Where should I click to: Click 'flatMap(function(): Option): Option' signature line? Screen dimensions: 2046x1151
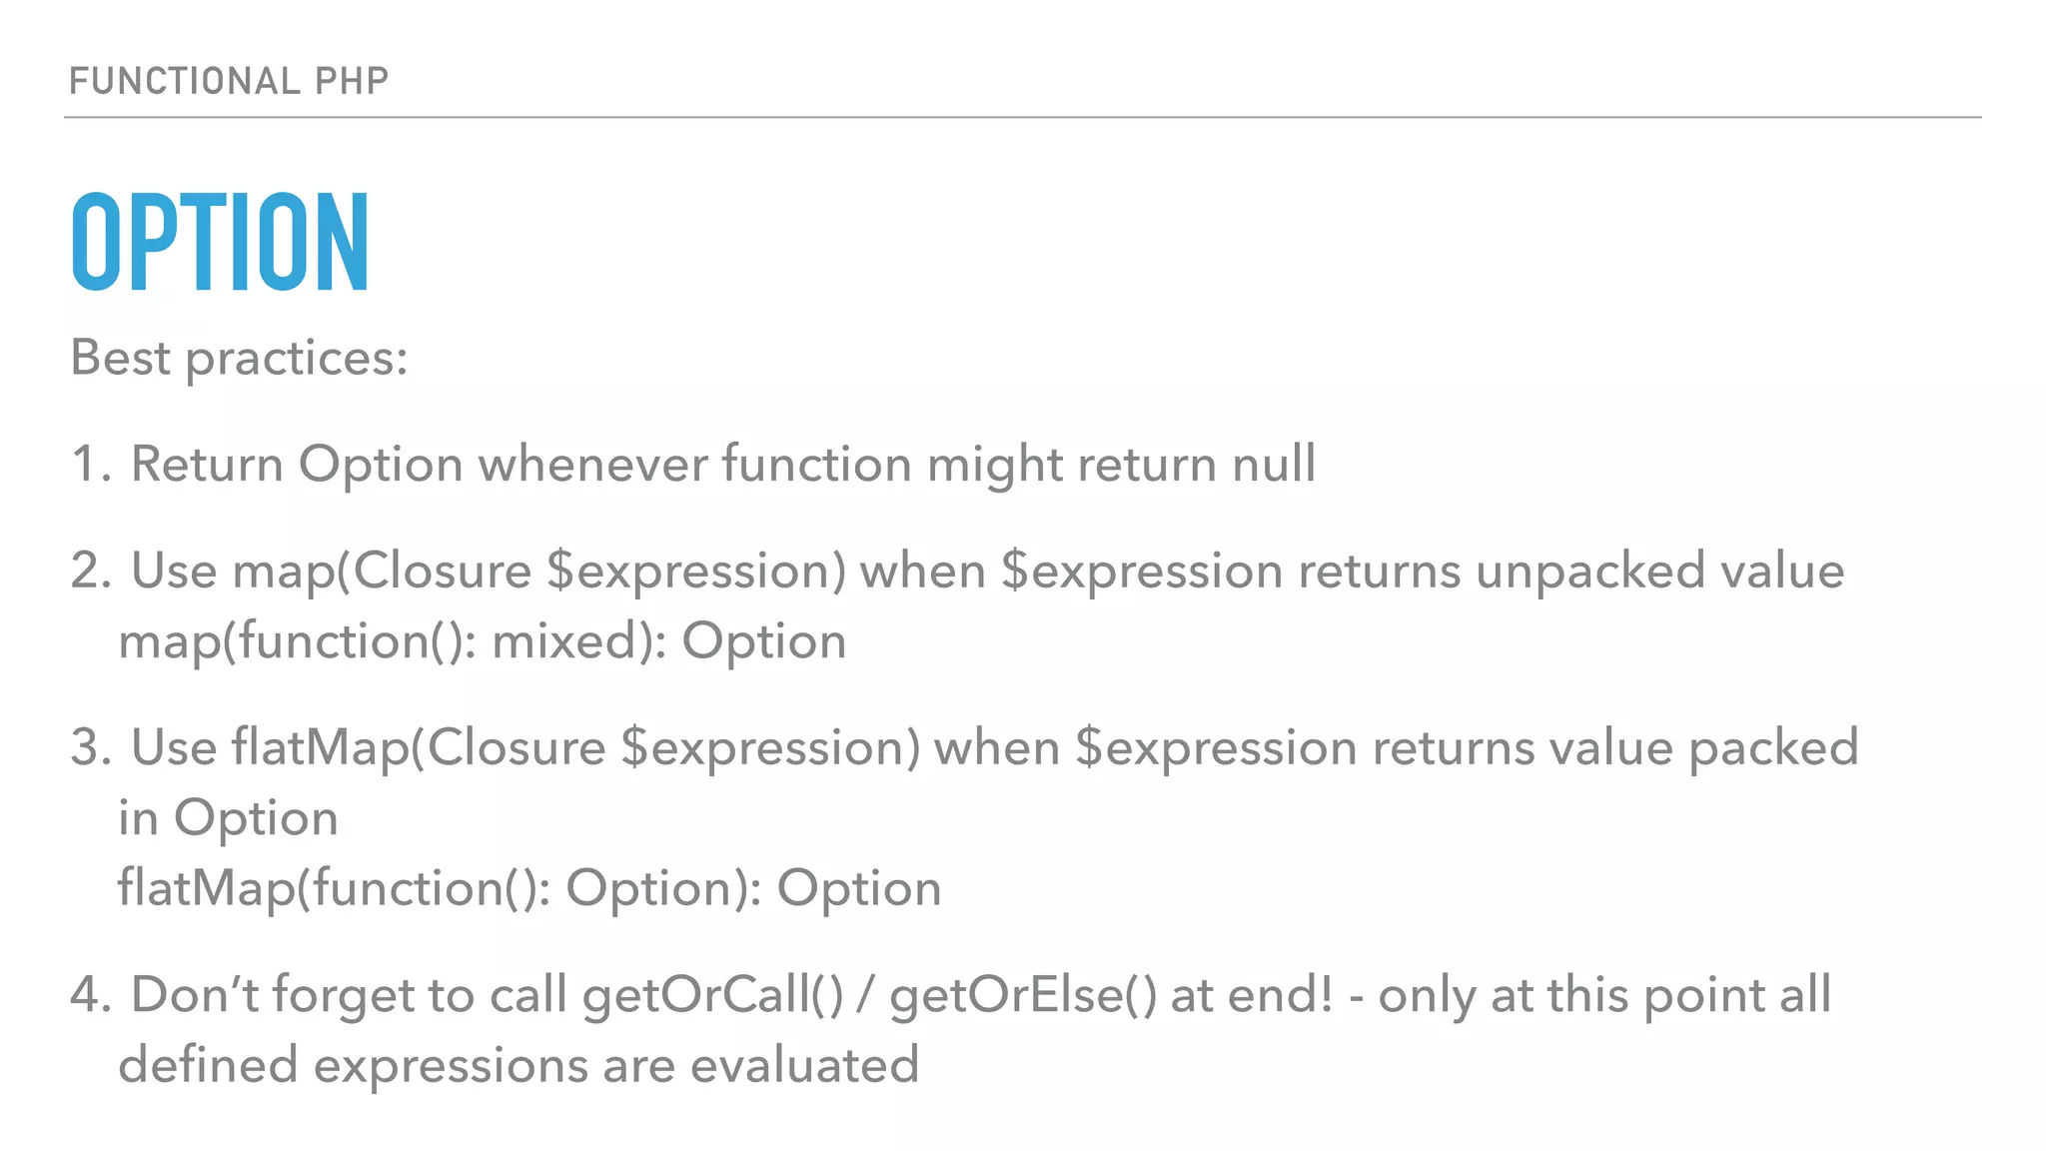[529, 888]
